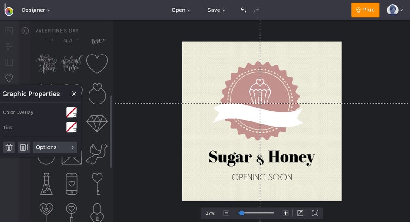Screen dimensions: 410x222
Task: Duplicate the graphic with the copy icon
Action: (24, 147)
